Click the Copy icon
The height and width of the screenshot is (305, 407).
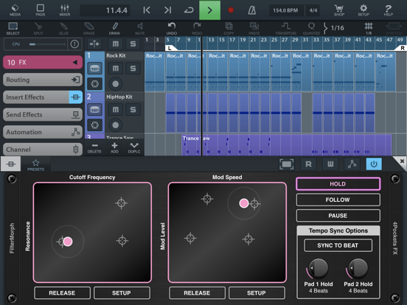pyautogui.click(x=229, y=29)
